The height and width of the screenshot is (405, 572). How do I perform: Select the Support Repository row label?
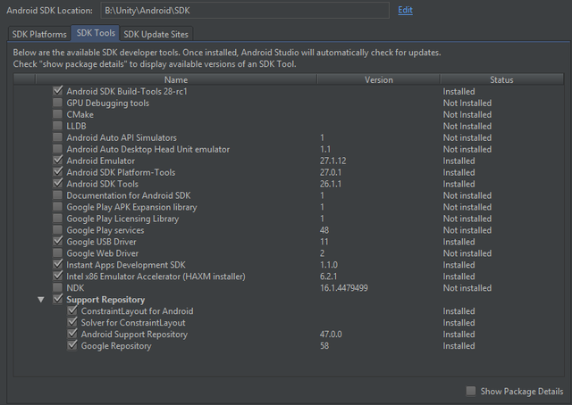pyautogui.click(x=105, y=300)
